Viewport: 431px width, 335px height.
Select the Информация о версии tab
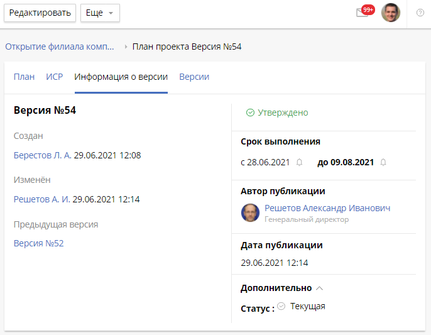[x=121, y=77]
